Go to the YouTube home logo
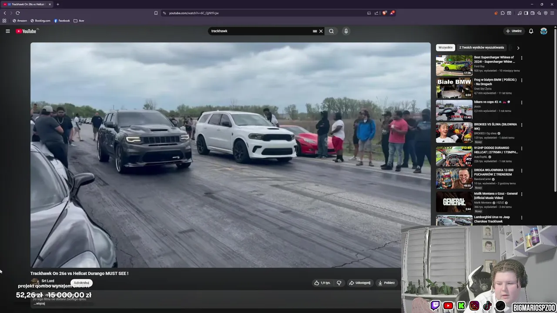The height and width of the screenshot is (313, 557). pos(27,31)
